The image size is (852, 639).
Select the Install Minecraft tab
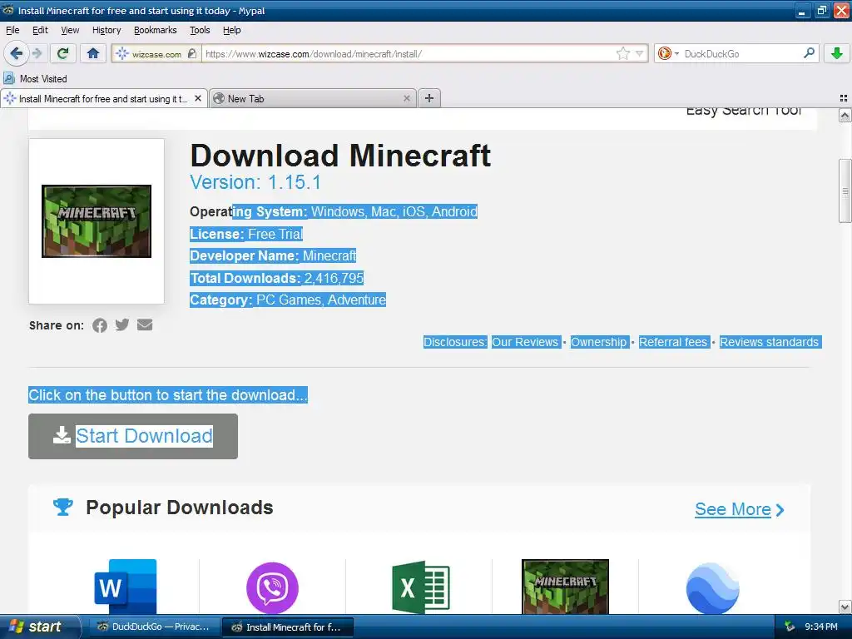click(103, 98)
